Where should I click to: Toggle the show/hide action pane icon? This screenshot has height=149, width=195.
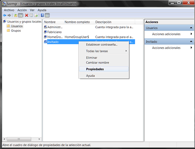coord(47,15)
